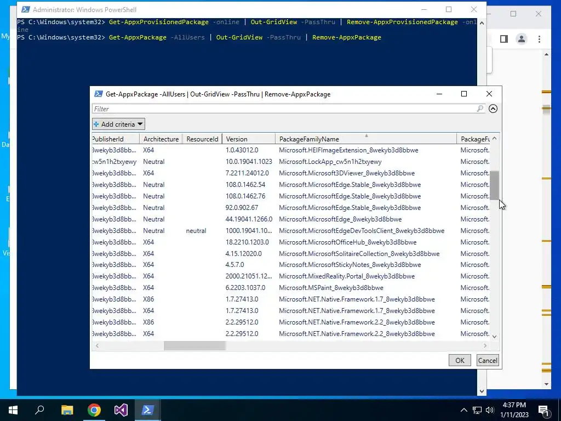Select the Microsoft.MicrosoftEdge_8wekyb3d8bbwe row
Screen dimensions: 561x421
pos(291,219)
